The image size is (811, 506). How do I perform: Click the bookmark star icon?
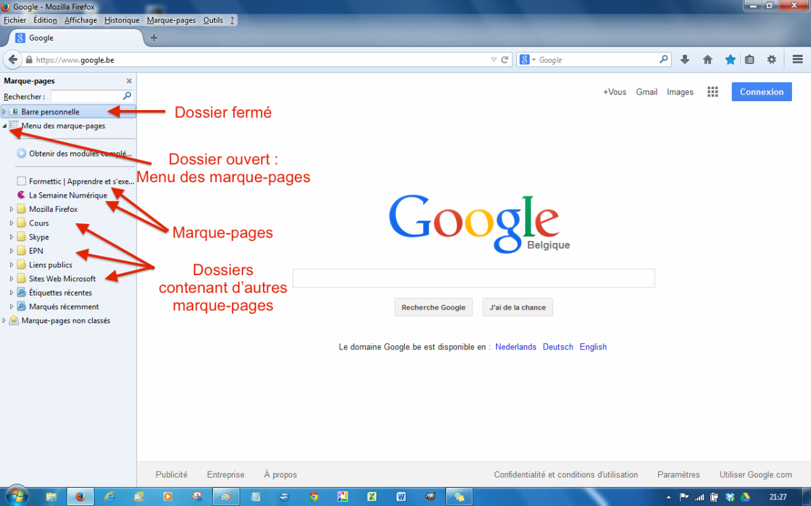(731, 59)
